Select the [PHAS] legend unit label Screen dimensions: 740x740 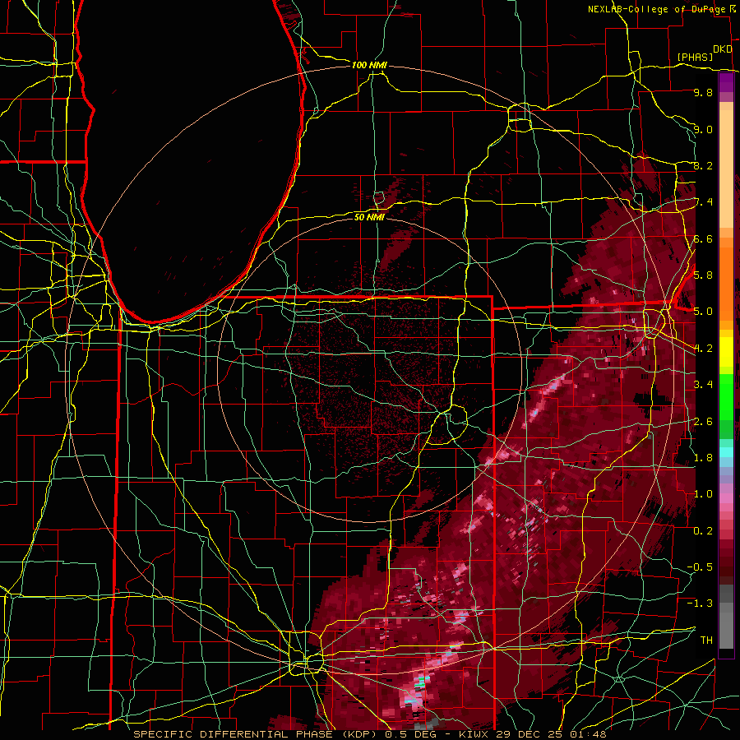(695, 57)
